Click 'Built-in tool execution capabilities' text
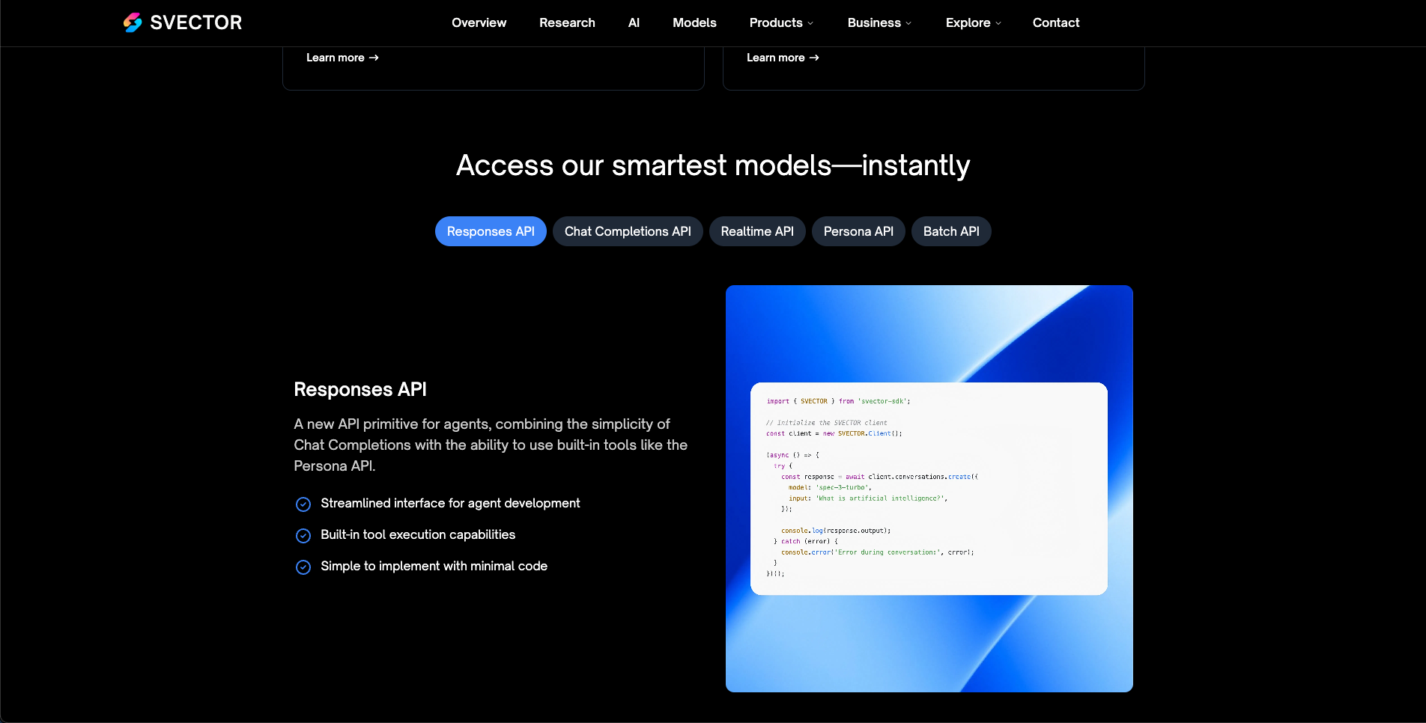1426x723 pixels. click(418, 534)
